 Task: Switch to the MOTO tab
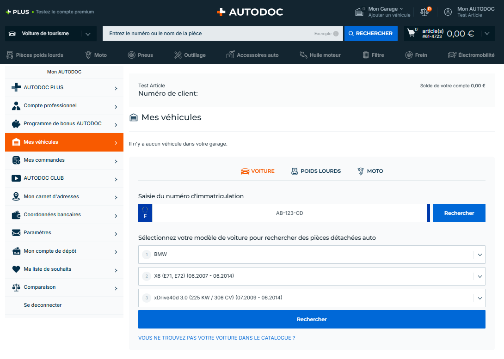coord(370,171)
